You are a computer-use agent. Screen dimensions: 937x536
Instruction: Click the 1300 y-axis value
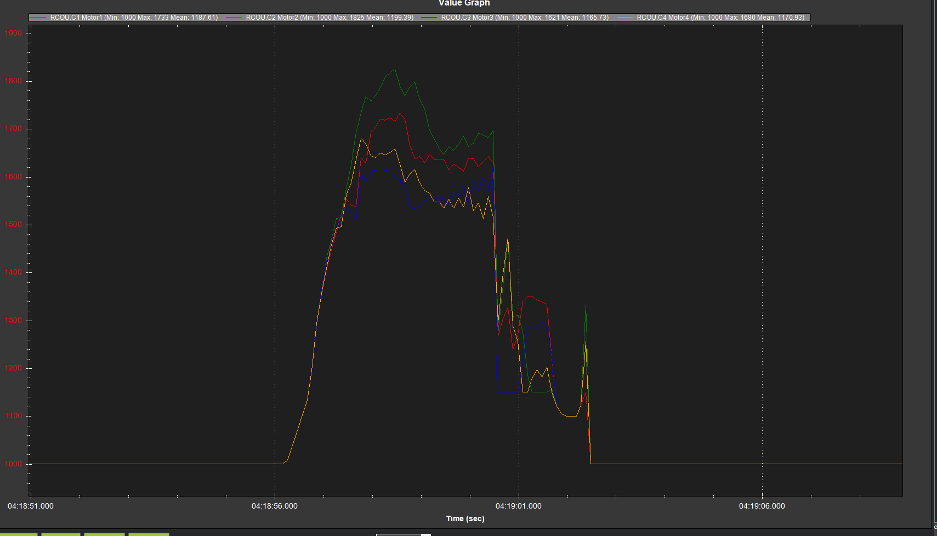pyautogui.click(x=14, y=320)
